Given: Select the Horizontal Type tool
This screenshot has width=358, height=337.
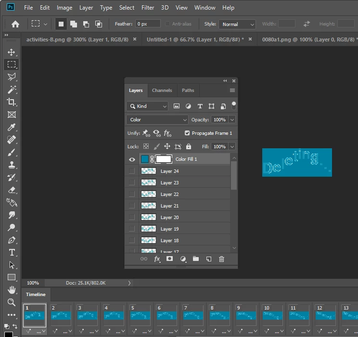Looking at the screenshot, I should point(12,252).
